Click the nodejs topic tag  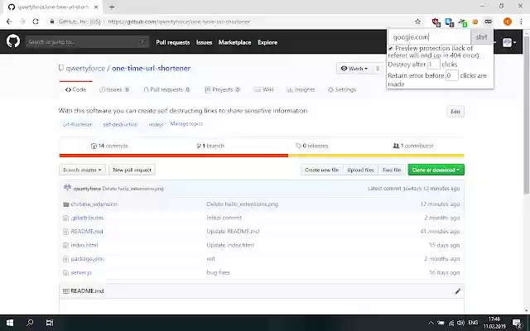point(156,124)
